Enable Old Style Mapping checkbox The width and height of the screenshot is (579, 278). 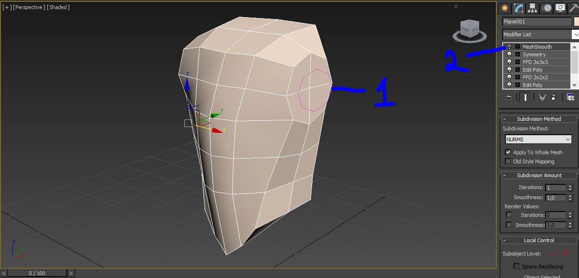pyautogui.click(x=508, y=161)
